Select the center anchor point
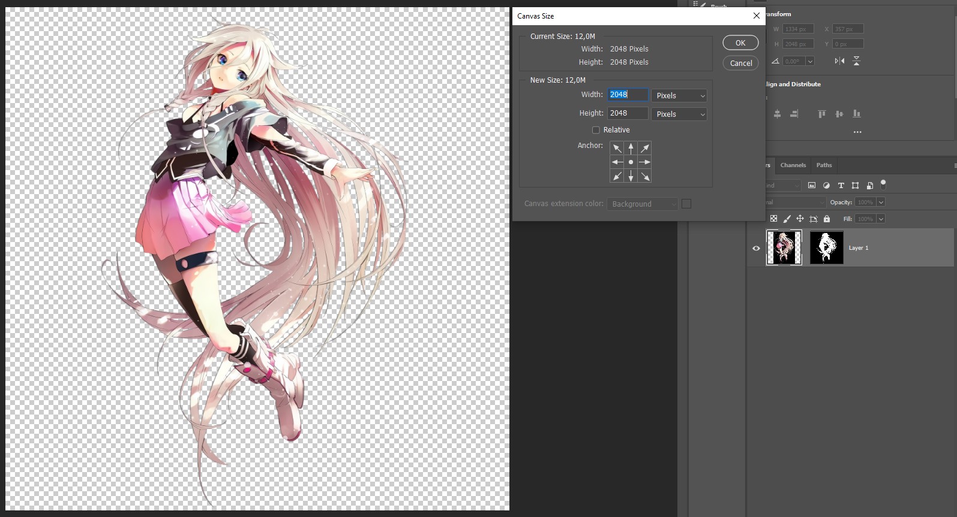Screen dimensions: 957x517 pyautogui.click(x=631, y=162)
